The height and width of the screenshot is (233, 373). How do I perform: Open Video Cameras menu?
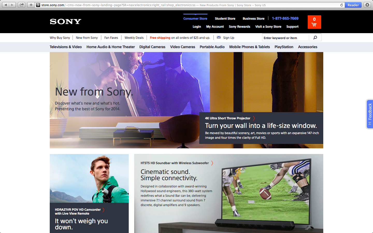183,47
